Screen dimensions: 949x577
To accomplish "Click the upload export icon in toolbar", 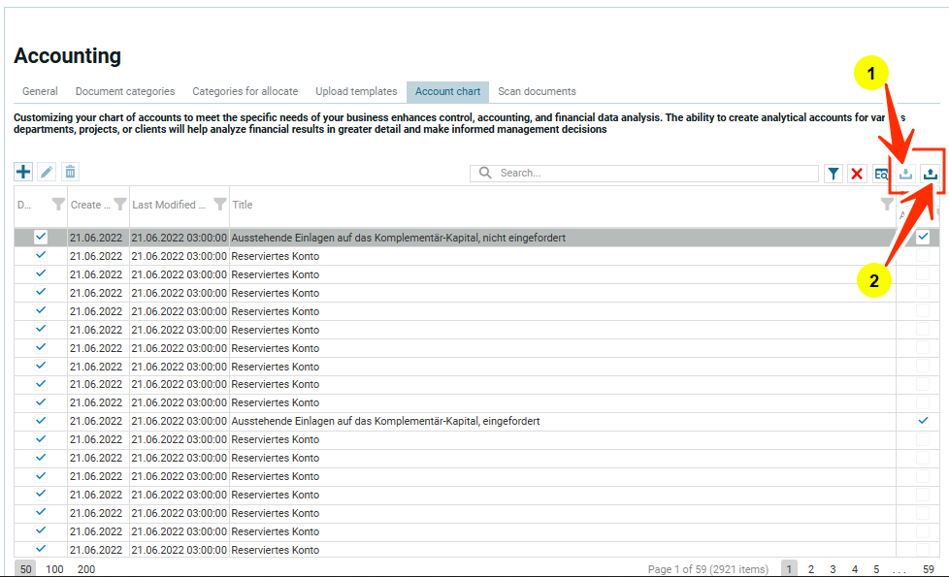I will (x=930, y=174).
